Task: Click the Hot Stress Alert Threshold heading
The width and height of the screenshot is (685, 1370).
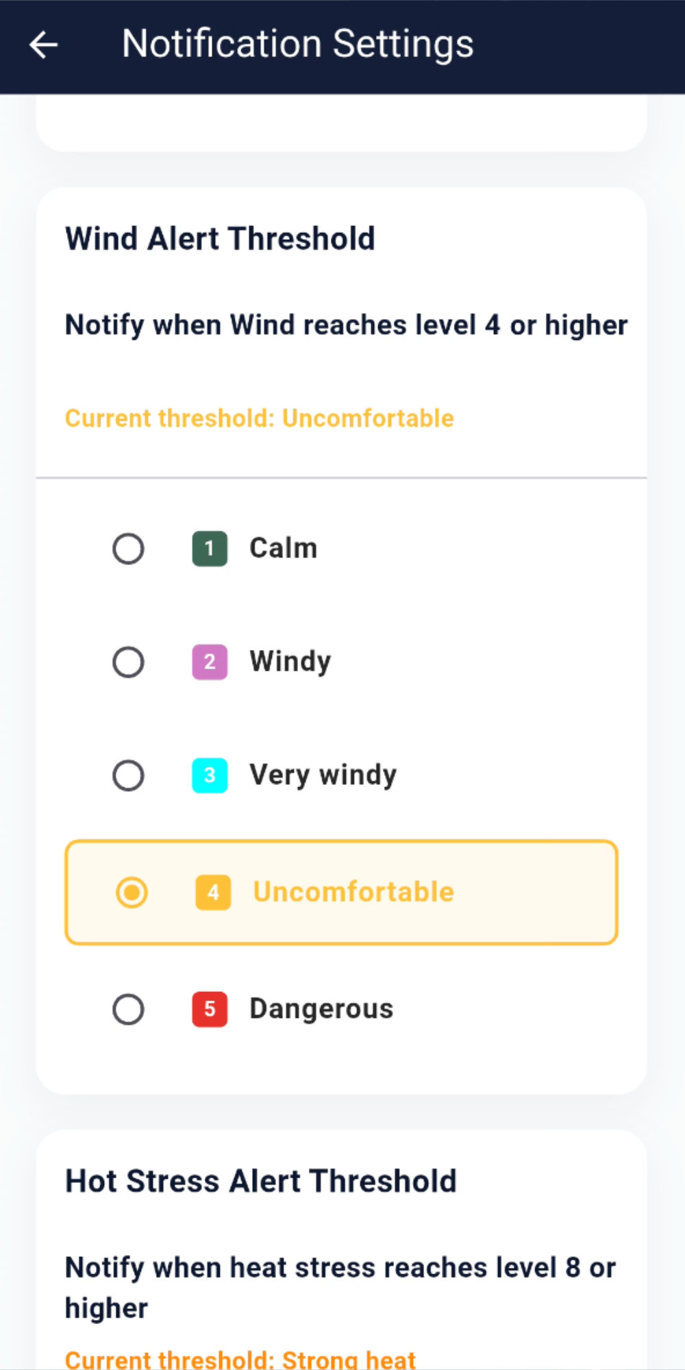Action: coord(260,1182)
